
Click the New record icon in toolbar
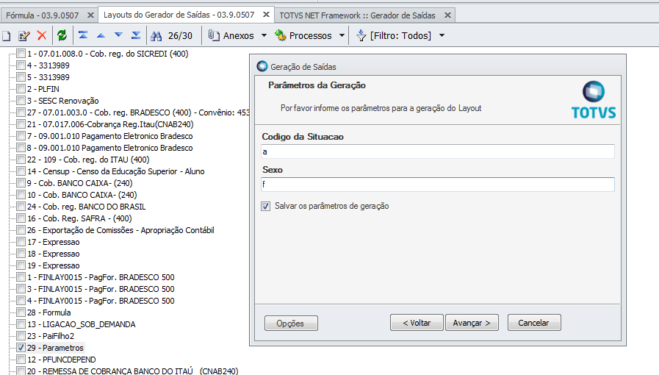[x=6, y=36]
